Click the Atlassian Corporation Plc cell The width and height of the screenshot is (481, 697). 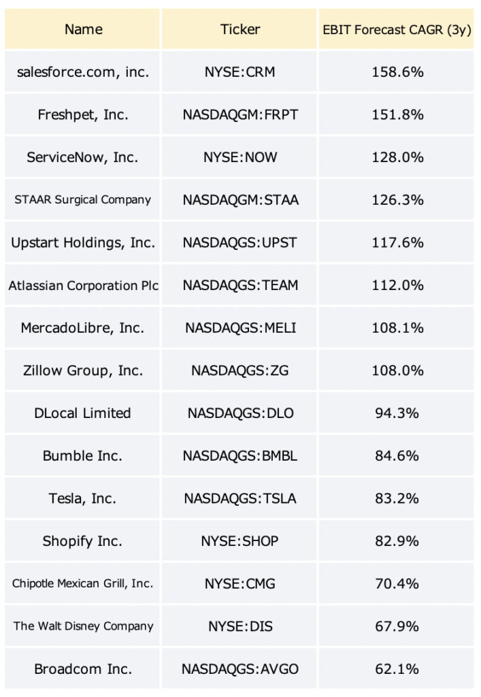coord(82,285)
